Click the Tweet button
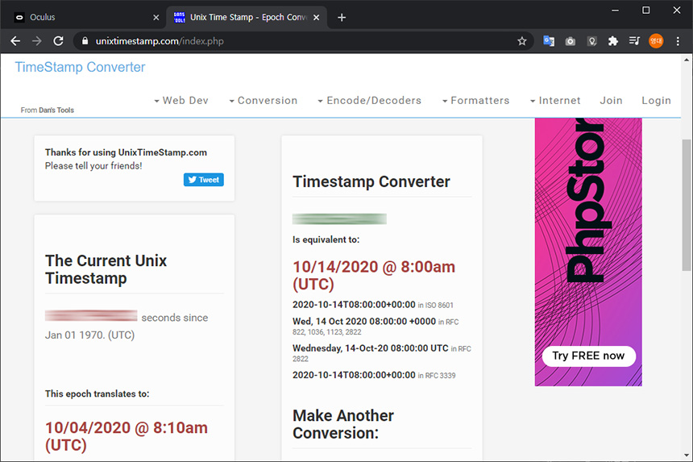Viewport: 693px width, 462px height. click(x=204, y=180)
